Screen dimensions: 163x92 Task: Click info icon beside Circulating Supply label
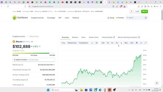click(27, 80)
